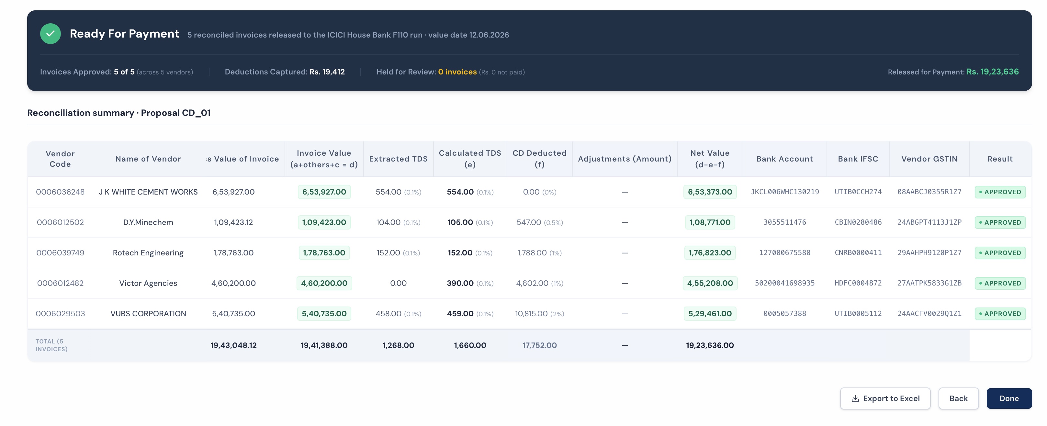Image resolution: width=1047 pixels, height=426 pixels.
Task: Click the download icon in Export to Excel
Action: coord(855,398)
